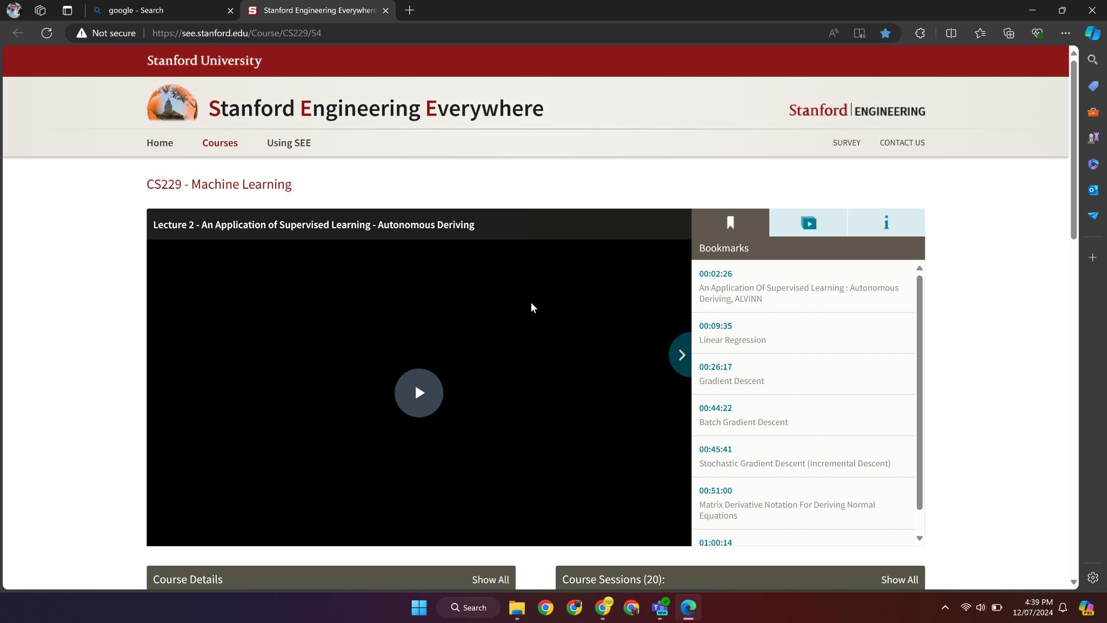Open a new browser tab
The width and height of the screenshot is (1107, 623).
point(409,10)
